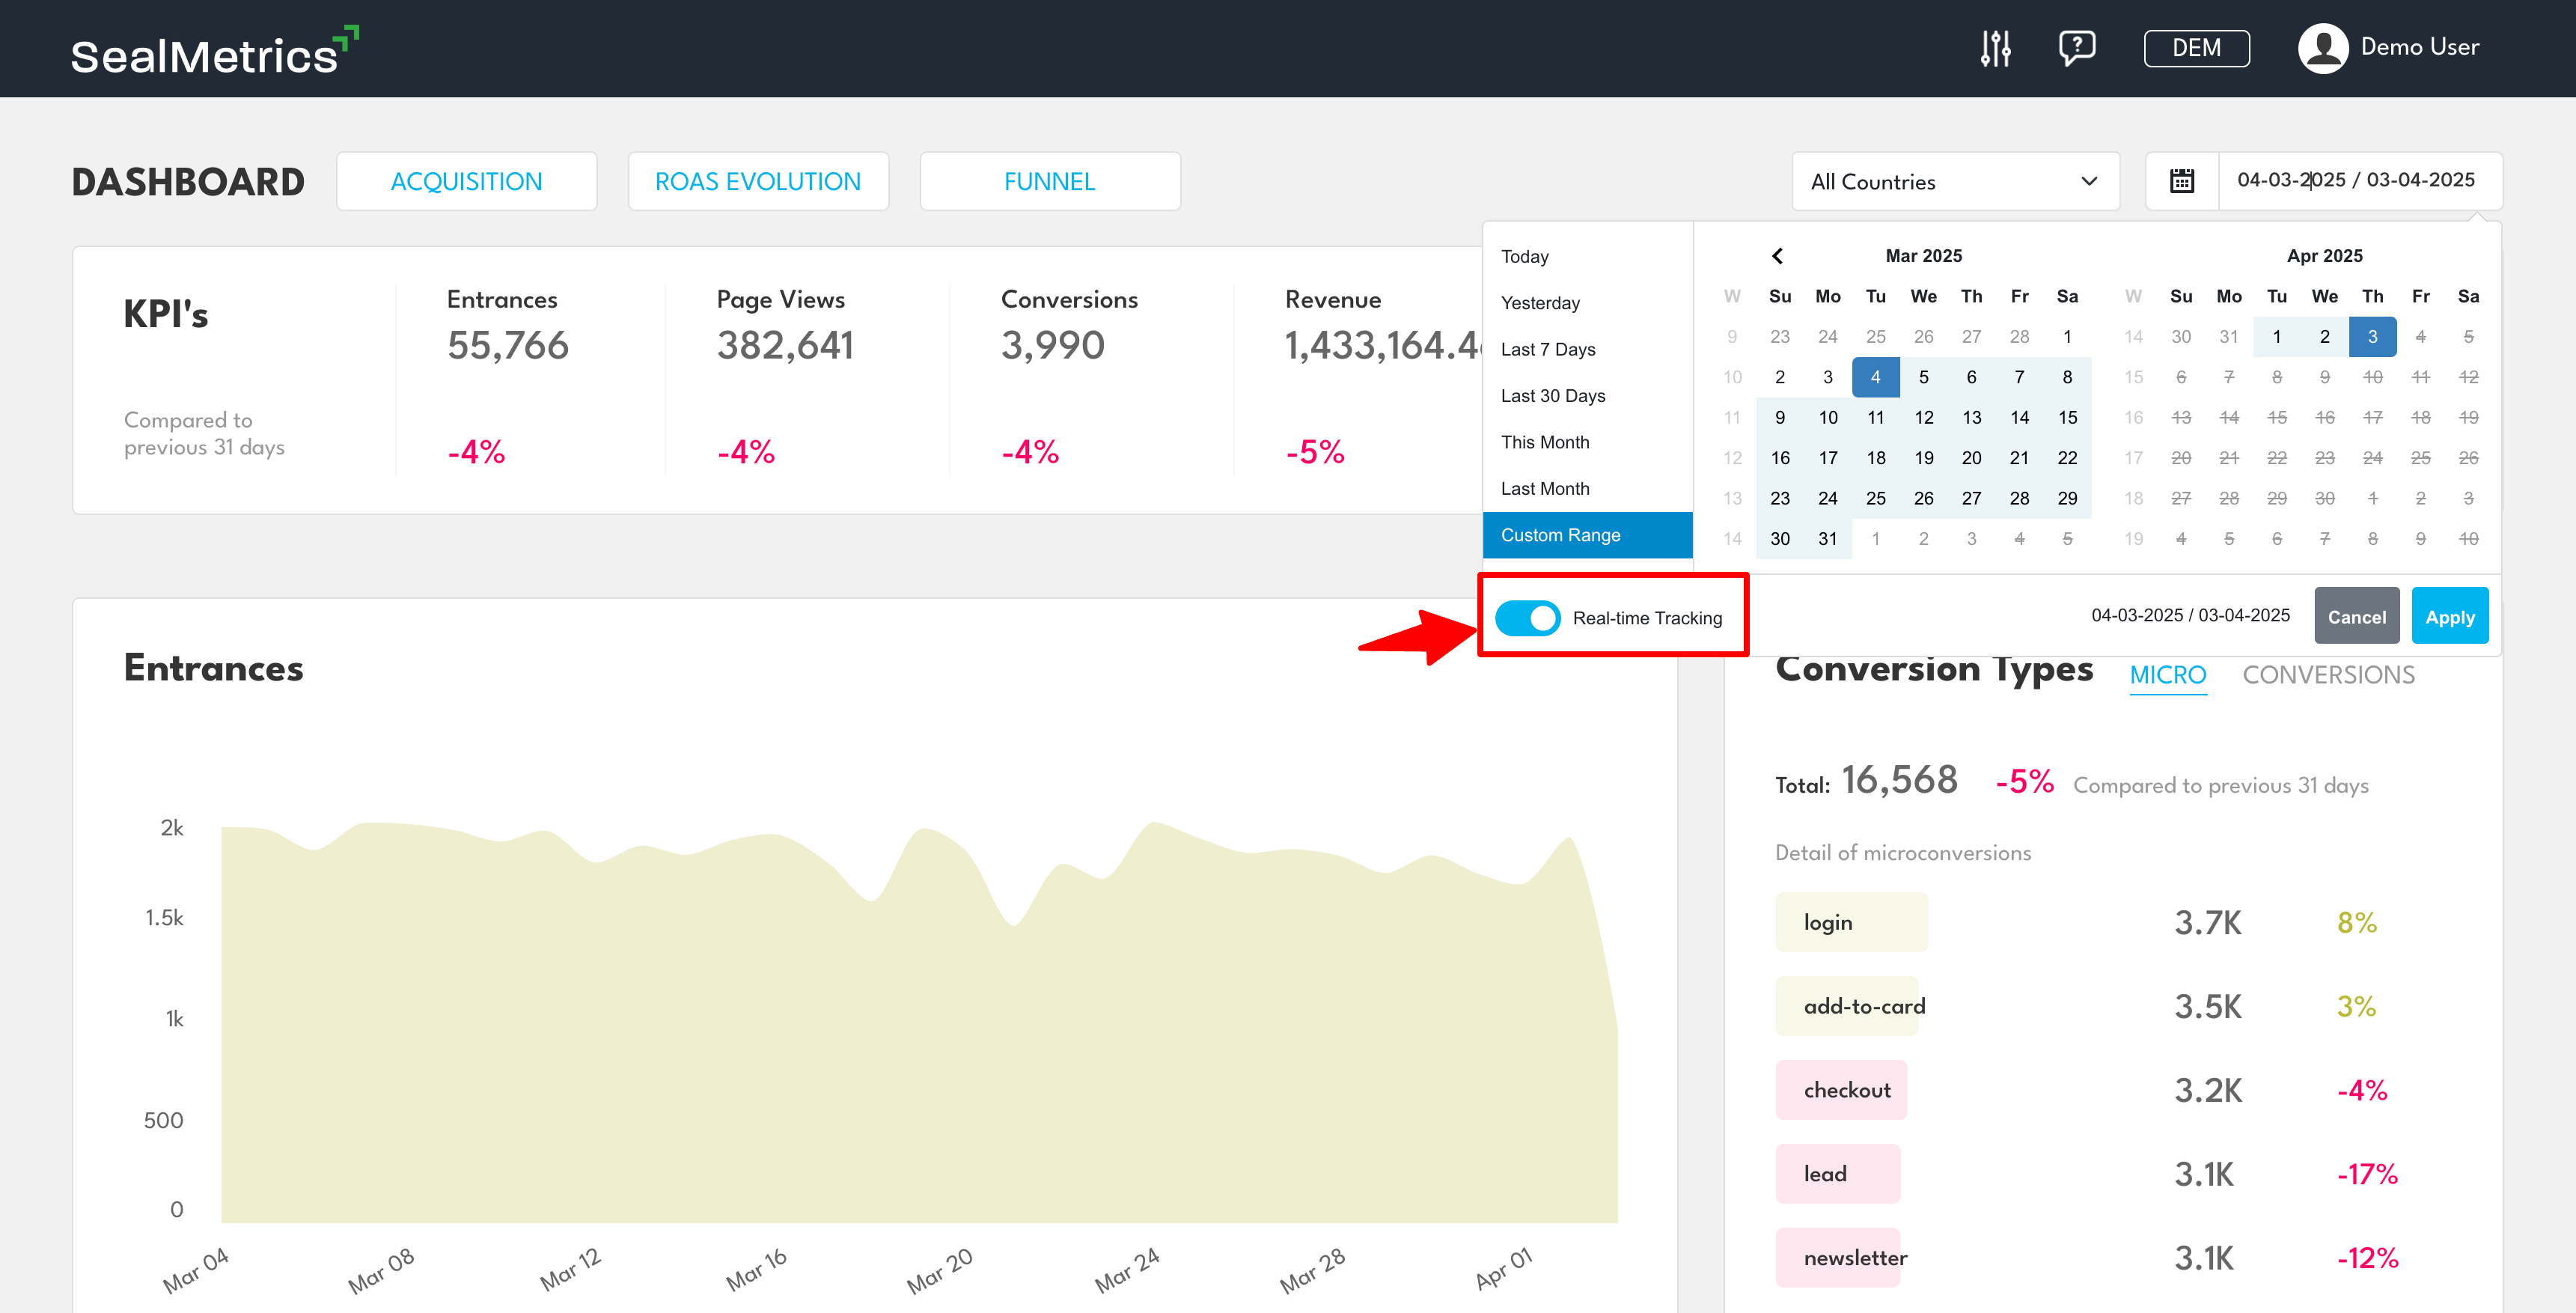
Task: Click the Demo User avatar icon
Action: coord(2322,47)
